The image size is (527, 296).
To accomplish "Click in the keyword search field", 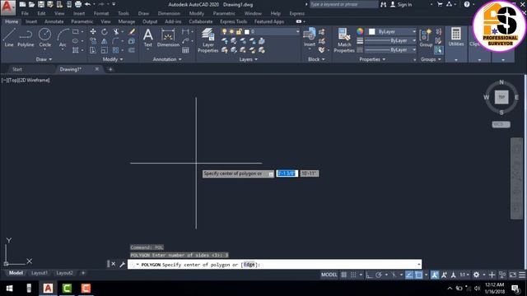I will pyautogui.click(x=343, y=5).
